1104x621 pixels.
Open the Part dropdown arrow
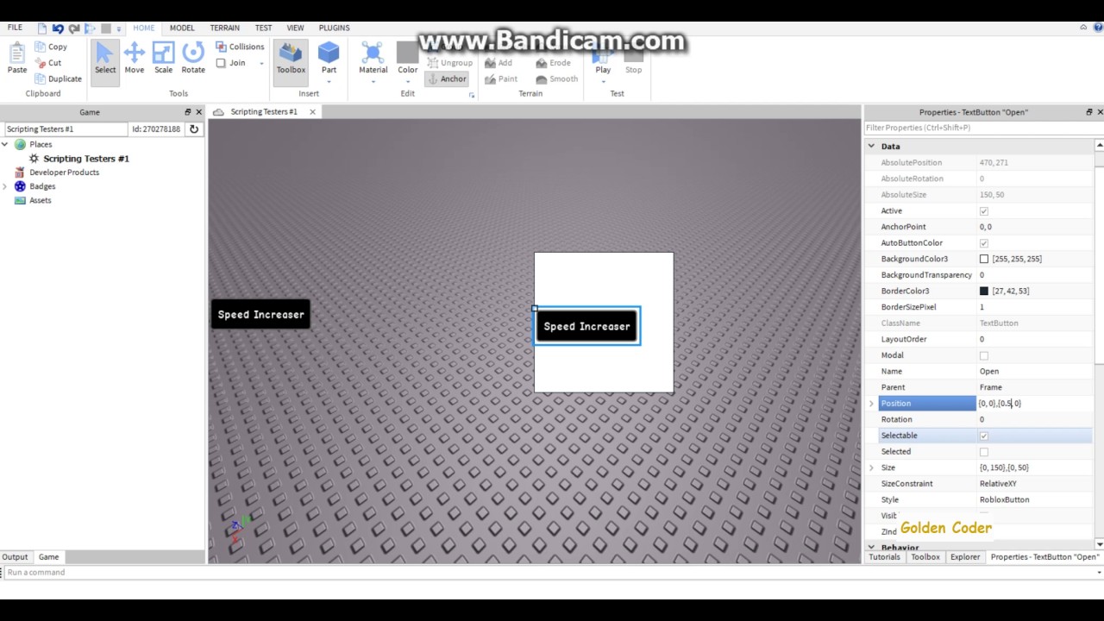coord(329,83)
